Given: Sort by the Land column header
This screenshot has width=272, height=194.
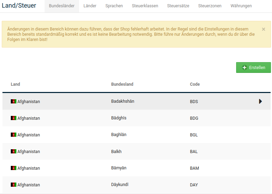Looking at the screenshot, I should click(x=15, y=84).
